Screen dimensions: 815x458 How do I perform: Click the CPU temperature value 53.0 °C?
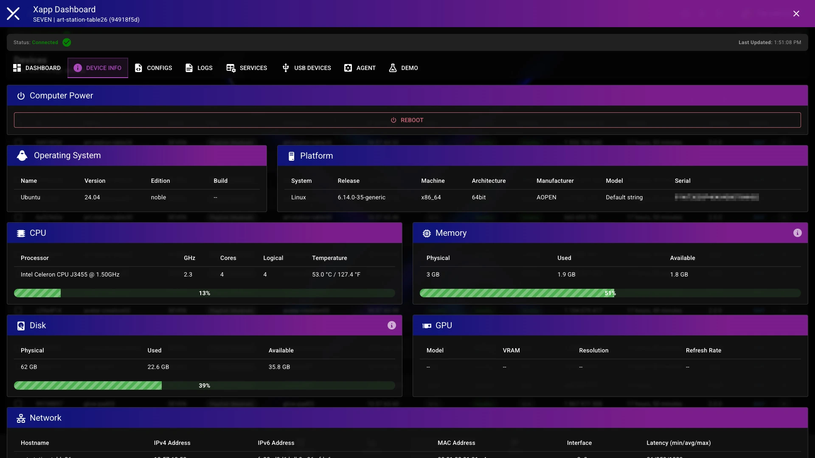[336, 274]
